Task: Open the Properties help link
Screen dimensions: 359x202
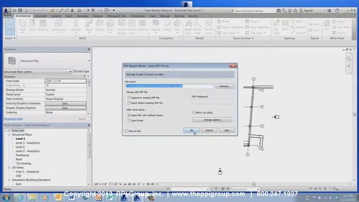Action: tap(13, 119)
